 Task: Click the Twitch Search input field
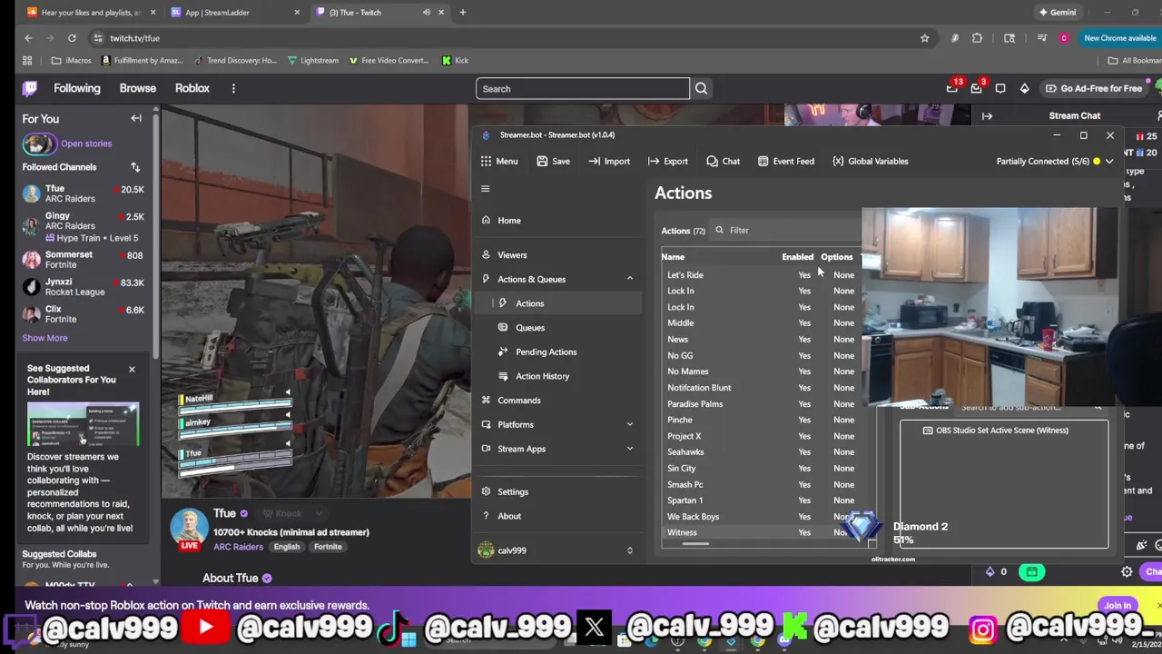(x=583, y=89)
